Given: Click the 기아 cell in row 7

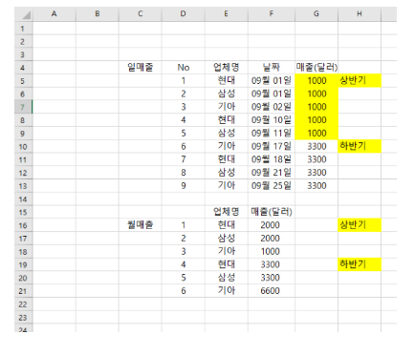Looking at the screenshot, I should (x=227, y=107).
